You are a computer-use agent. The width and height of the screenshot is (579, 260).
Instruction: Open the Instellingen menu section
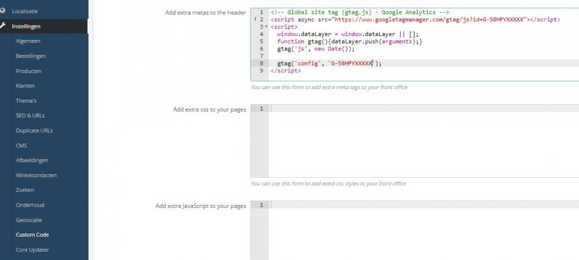[28, 26]
